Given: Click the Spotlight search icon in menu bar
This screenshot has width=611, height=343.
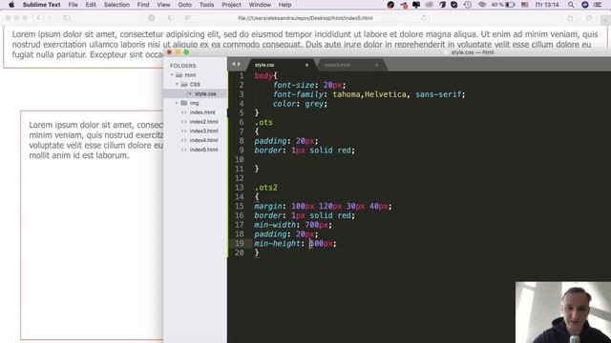Looking at the screenshot, I should (571, 5).
